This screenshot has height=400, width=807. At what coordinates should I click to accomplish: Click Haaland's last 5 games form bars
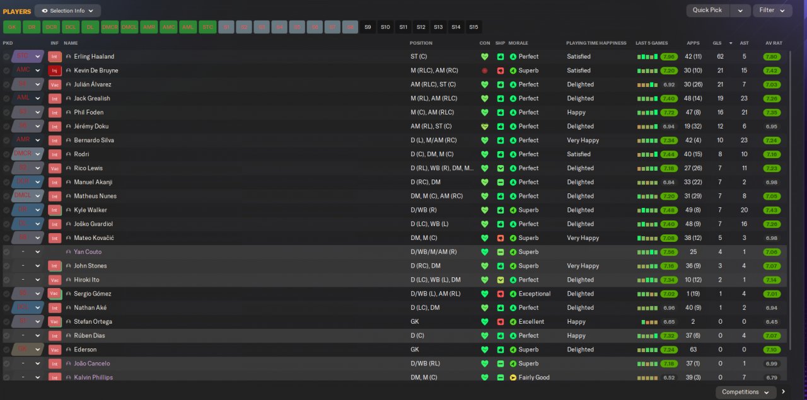647,57
